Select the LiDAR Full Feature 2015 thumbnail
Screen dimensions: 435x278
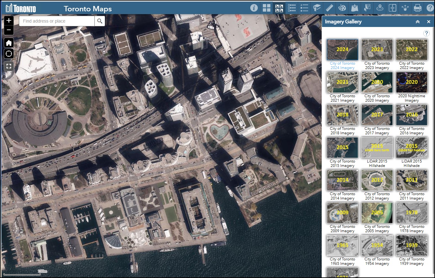tap(412, 147)
